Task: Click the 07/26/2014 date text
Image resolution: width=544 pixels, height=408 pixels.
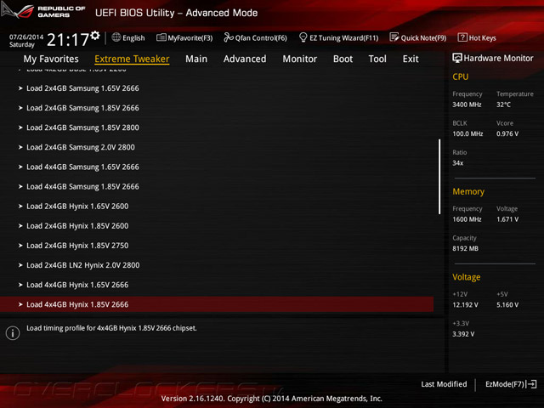Action: [x=26, y=37]
